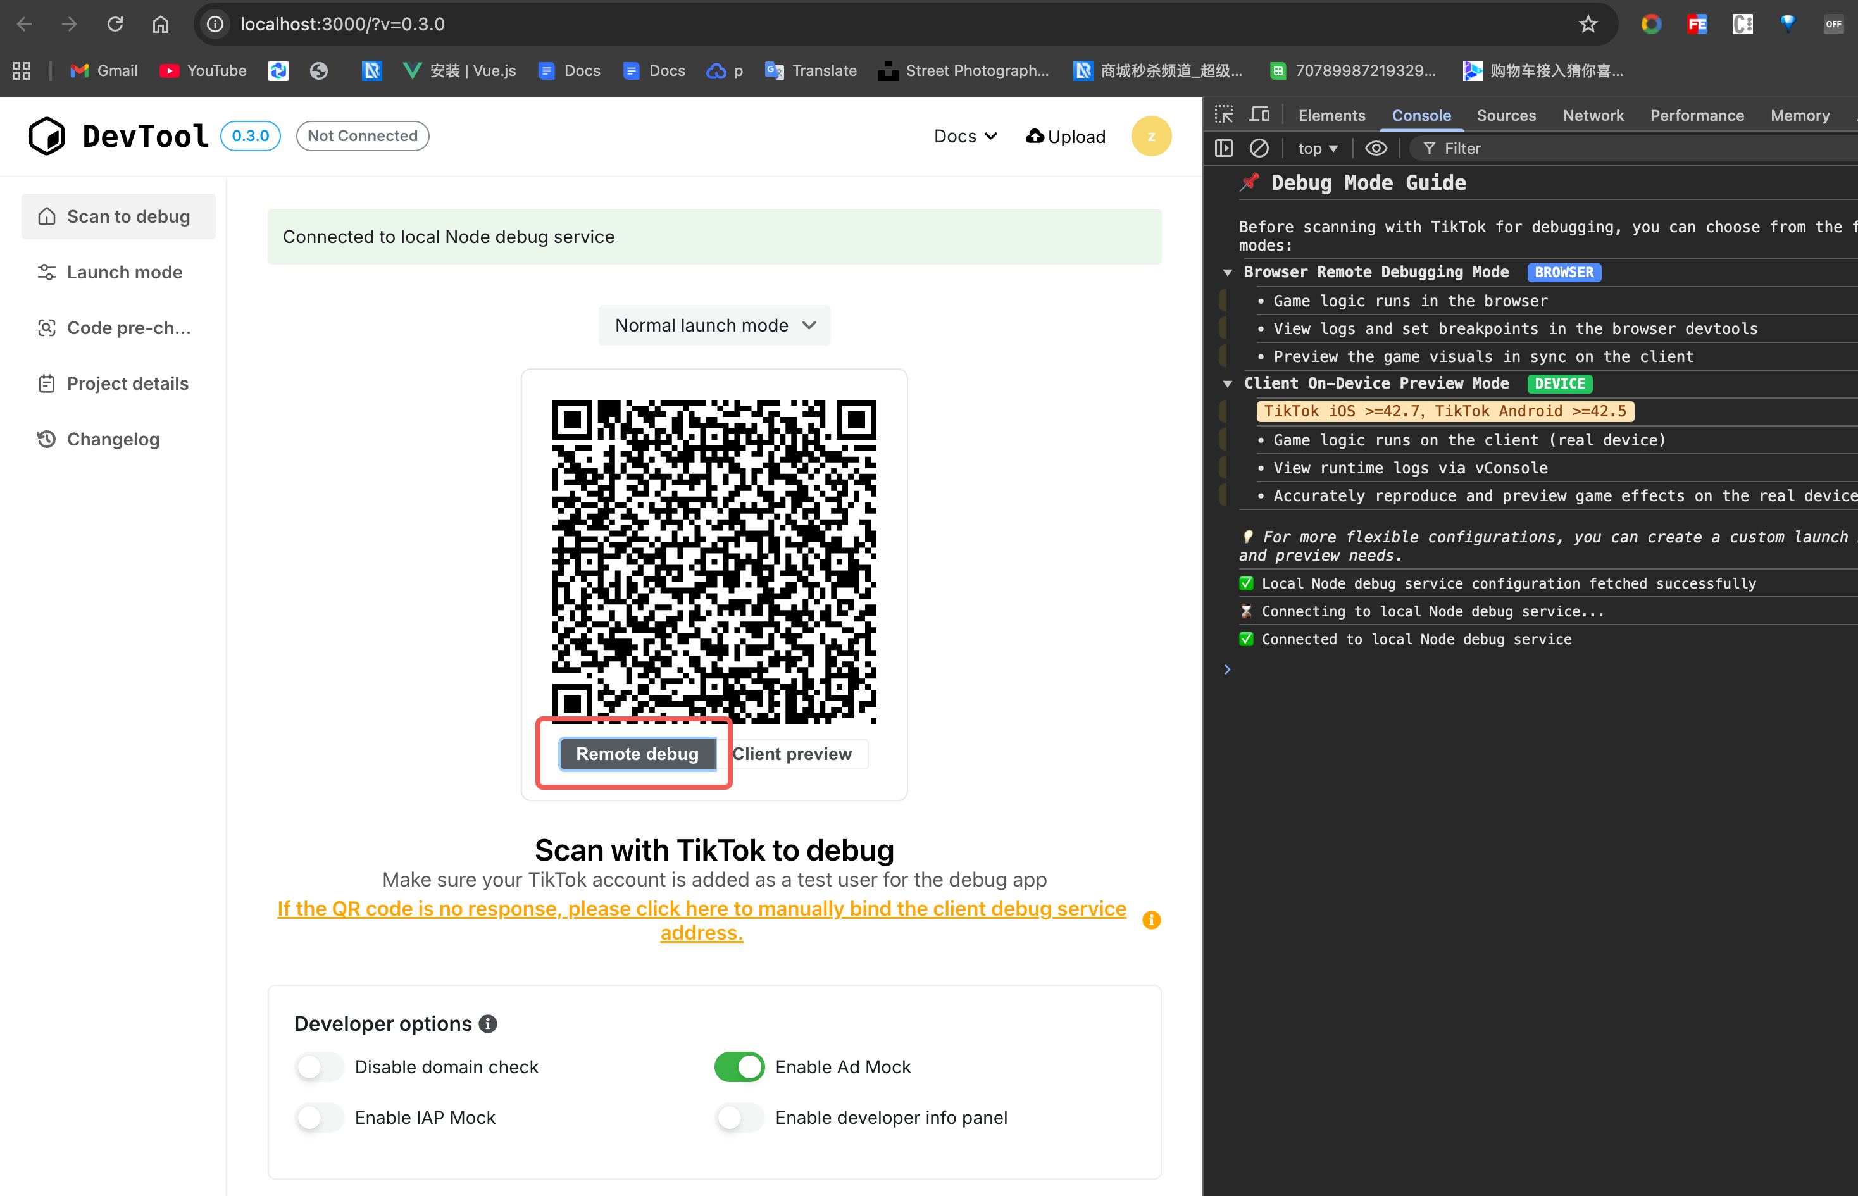Image resolution: width=1858 pixels, height=1196 pixels.
Task: Open the YouTube bookmark
Action: (x=203, y=71)
